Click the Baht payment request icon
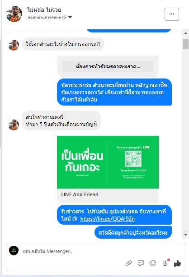Image resolution: width=189 pixels, height=277 pixels. [x=165, y=263]
